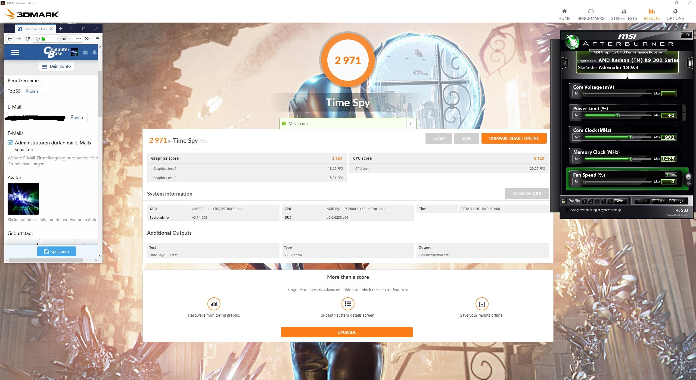This screenshot has height=380, width=696.
Task: Click the Core Clock value field showing 980
Action: [x=668, y=137]
